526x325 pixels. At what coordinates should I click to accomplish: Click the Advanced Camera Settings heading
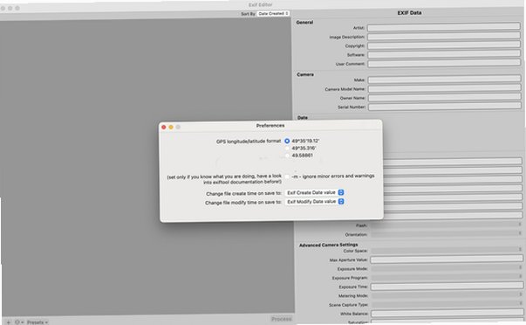tap(328, 245)
